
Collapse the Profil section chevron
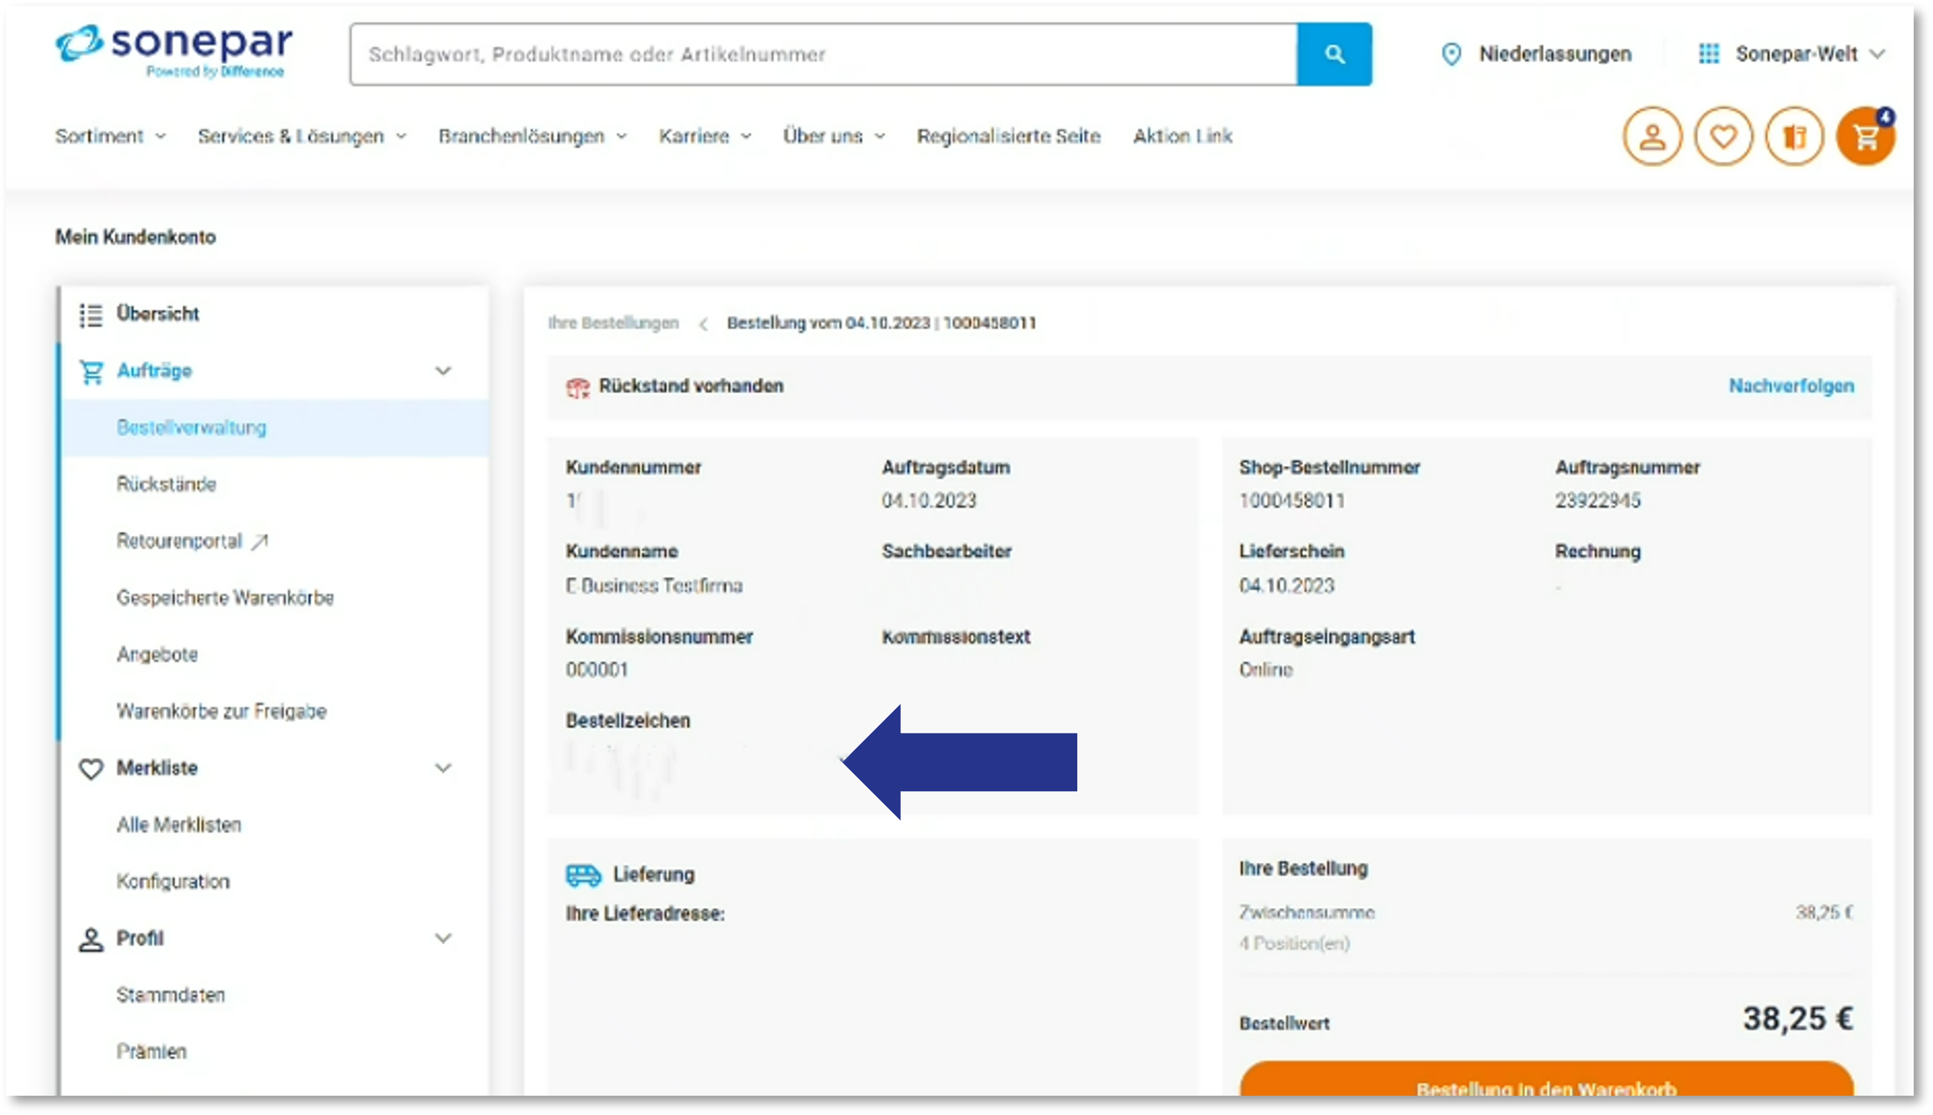pyautogui.click(x=443, y=939)
